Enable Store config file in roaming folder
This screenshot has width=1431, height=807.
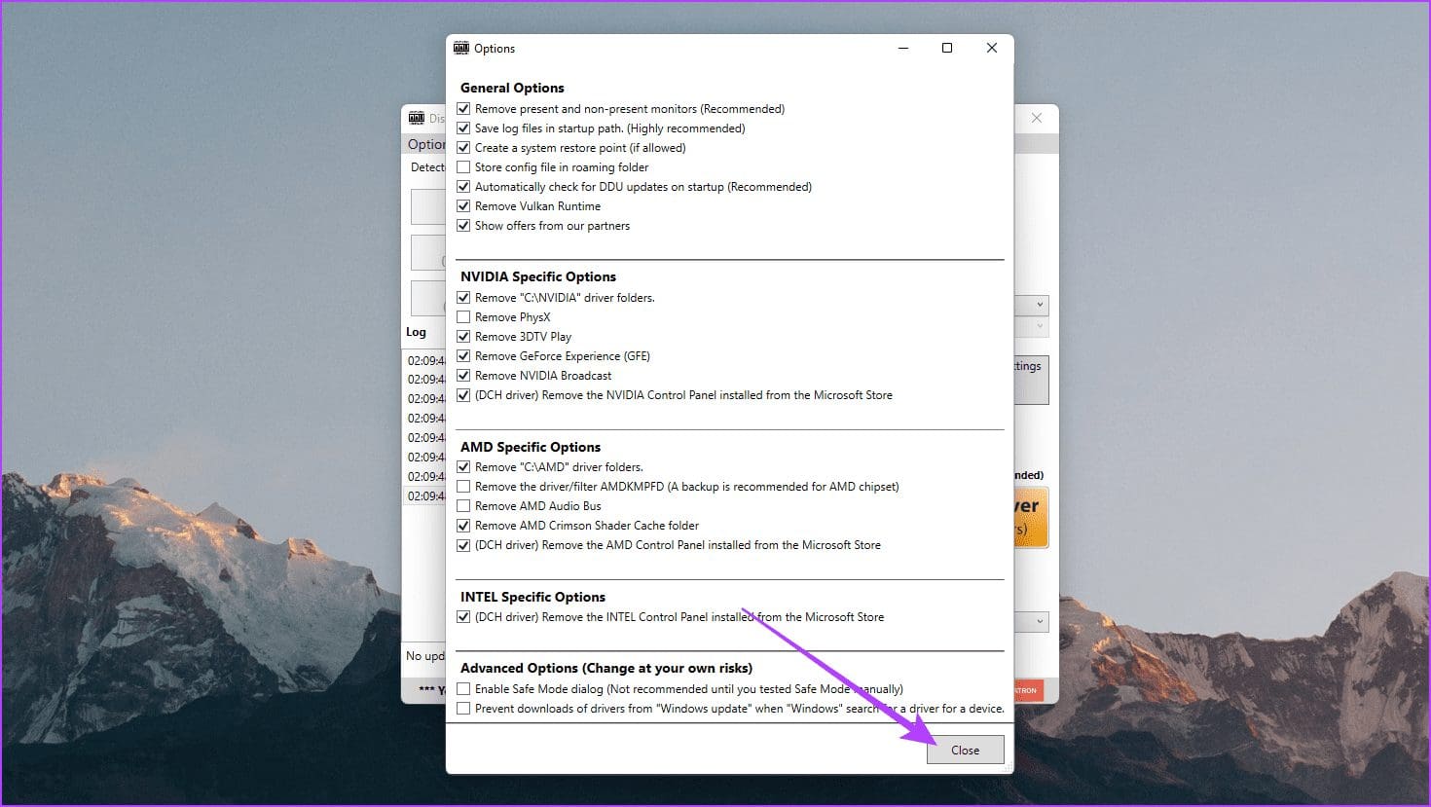click(x=464, y=167)
